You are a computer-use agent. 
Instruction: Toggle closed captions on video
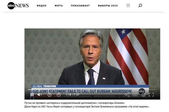pos(135,95)
